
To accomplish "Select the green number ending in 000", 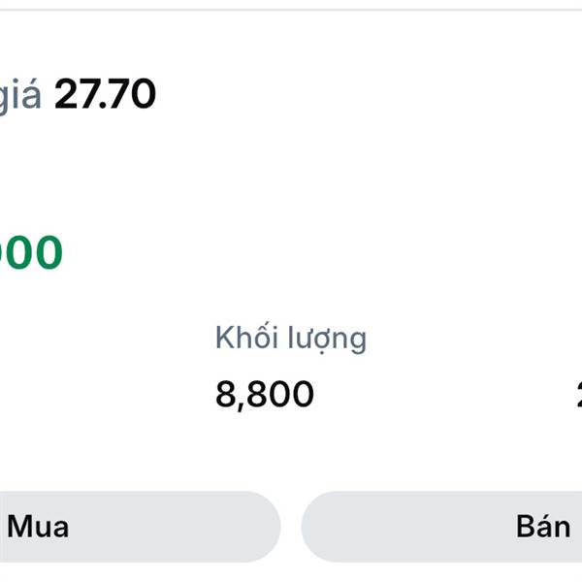I will (29, 253).
